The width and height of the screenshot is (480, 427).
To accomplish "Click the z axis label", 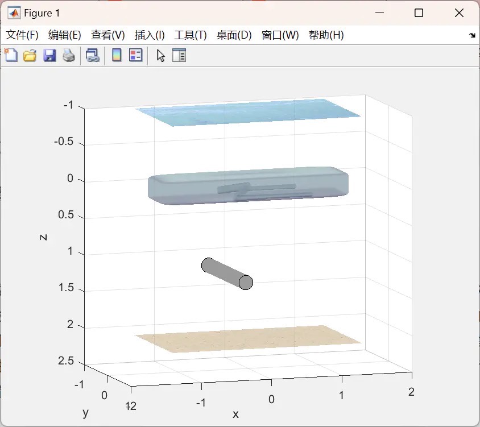I will pyautogui.click(x=43, y=237).
